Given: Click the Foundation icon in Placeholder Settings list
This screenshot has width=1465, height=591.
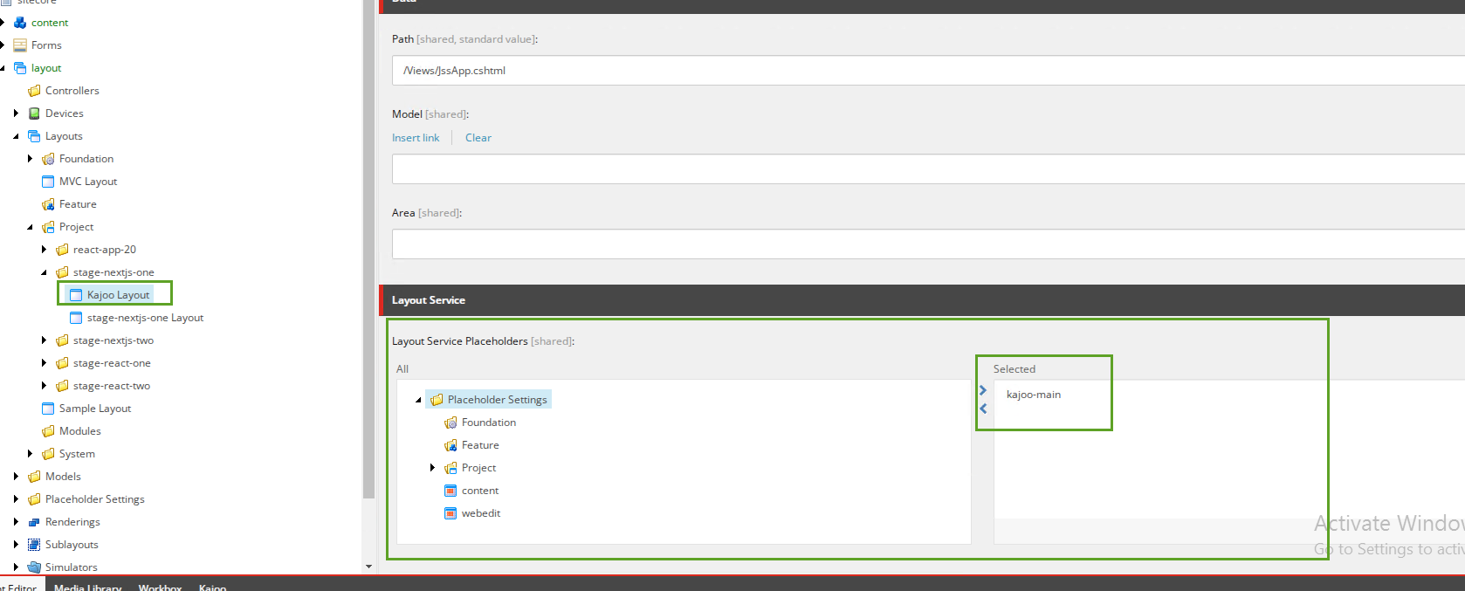Looking at the screenshot, I should [451, 423].
